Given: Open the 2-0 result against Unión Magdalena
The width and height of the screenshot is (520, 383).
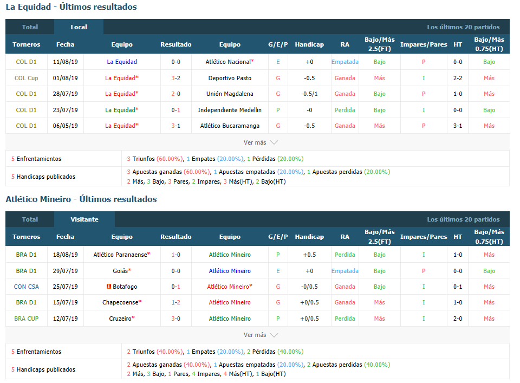Looking at the screenshot, I should point(175,94).
